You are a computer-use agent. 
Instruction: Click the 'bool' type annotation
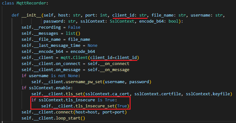pos(173,21)
